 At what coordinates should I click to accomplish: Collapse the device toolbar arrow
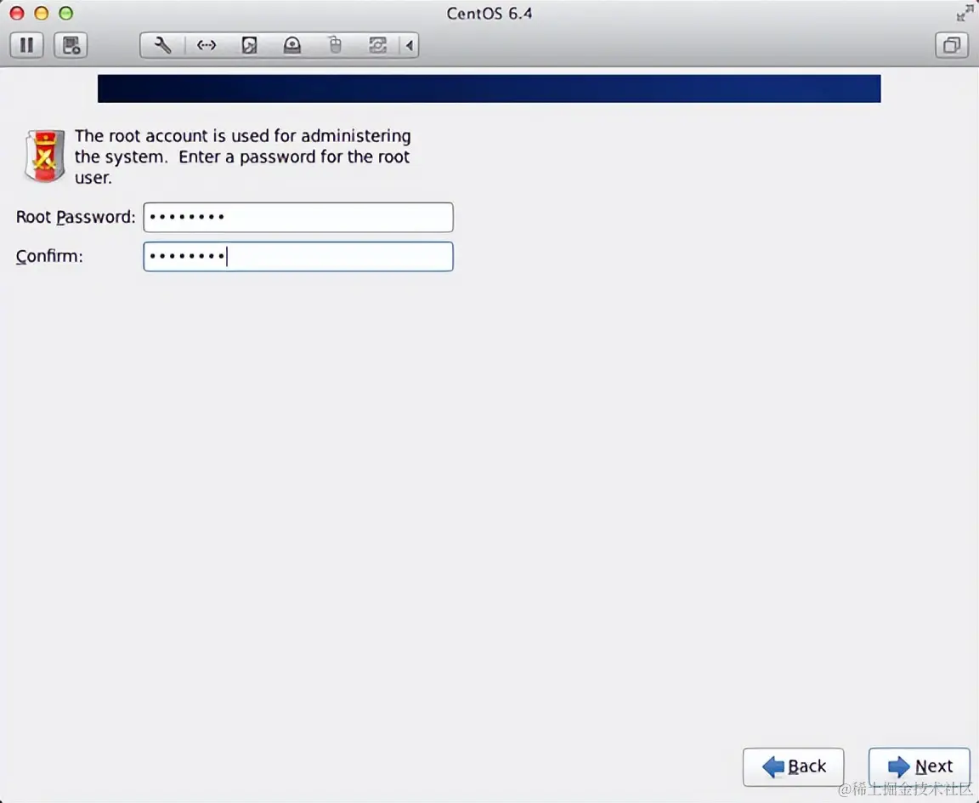[409, 45]
